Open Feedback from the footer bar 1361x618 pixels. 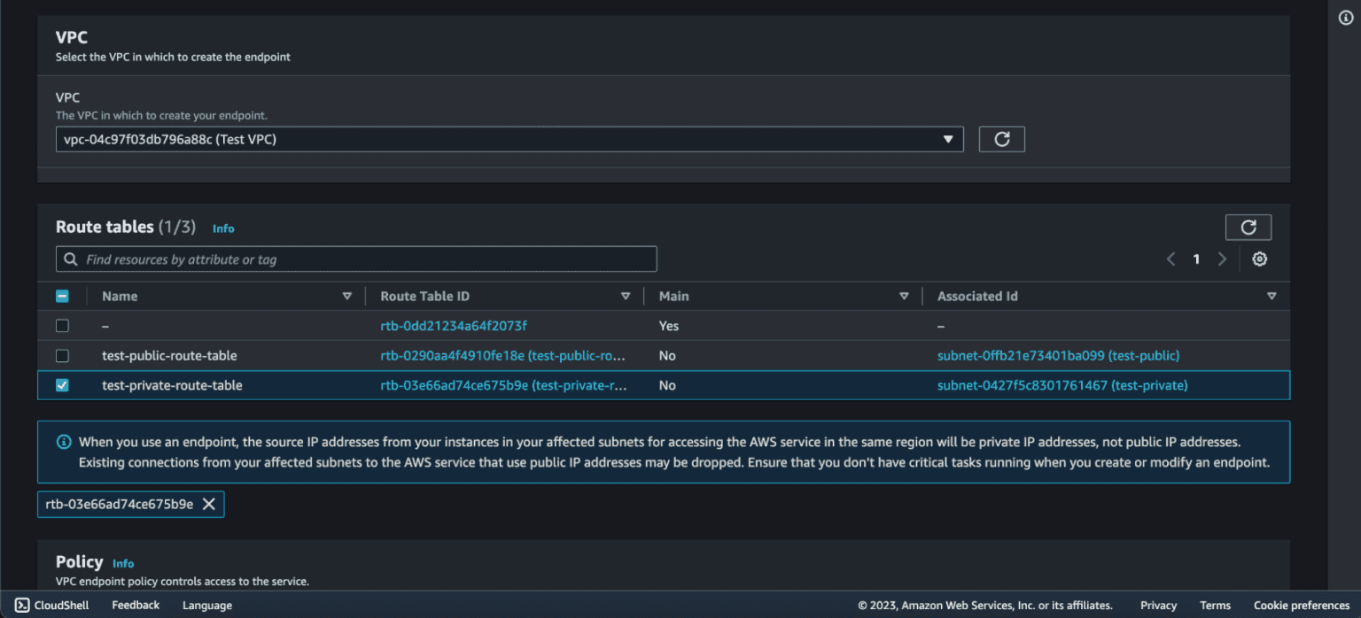point(135,606)
